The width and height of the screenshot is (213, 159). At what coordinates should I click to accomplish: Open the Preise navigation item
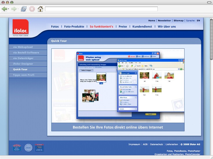click(123, 27)
